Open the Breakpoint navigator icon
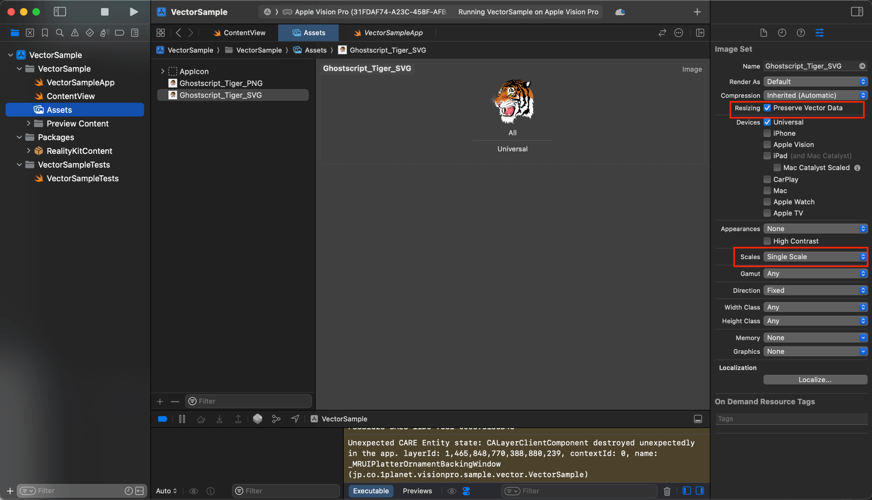The image size is (872, 500). [120, 33]
